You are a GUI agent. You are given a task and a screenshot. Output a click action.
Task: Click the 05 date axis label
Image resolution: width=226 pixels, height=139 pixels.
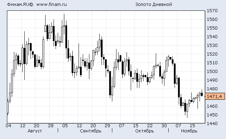click(x=65, y=126)
